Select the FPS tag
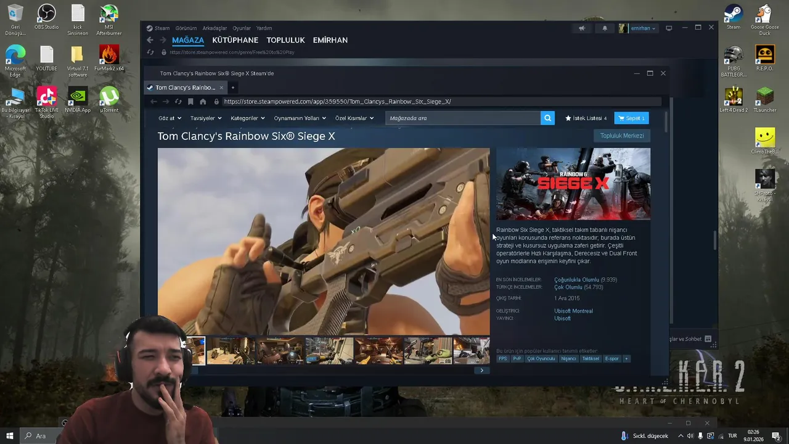The width and height of the screenshot is (789, 444). click(x=503, y=358)
